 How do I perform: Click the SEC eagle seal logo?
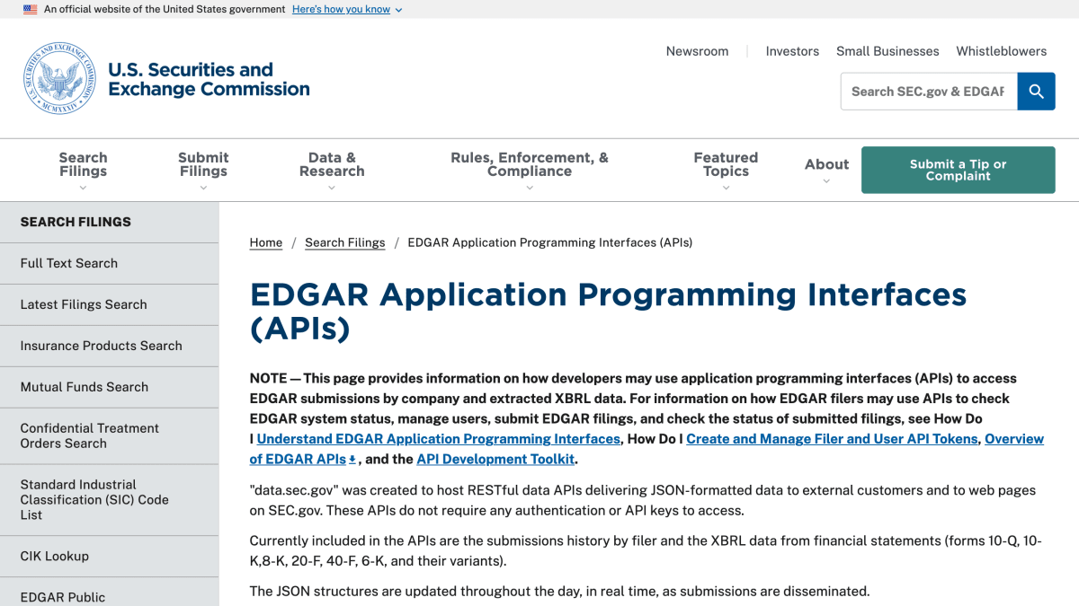point(59,78)
